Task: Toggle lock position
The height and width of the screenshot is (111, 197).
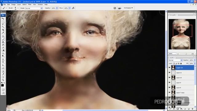Action: tap(179, 64)
